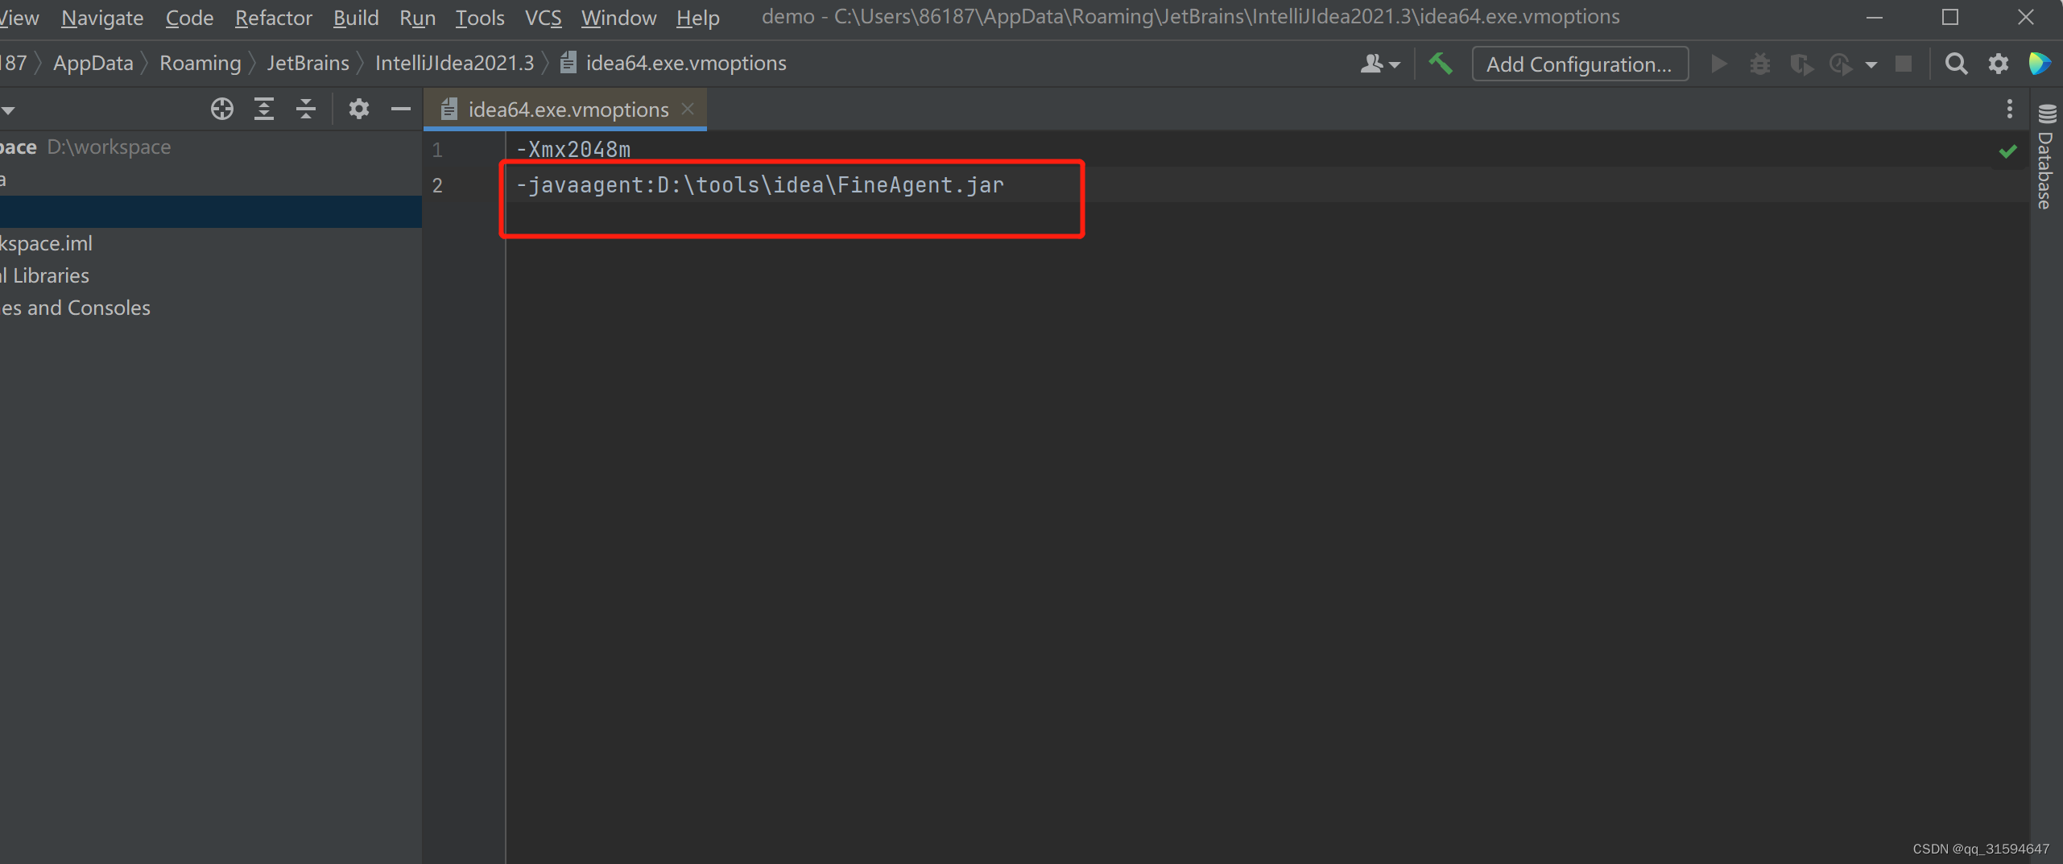
Task: Select Scratches and Consoles tree node
Action: pyautogui.click(x=211, y=308)
